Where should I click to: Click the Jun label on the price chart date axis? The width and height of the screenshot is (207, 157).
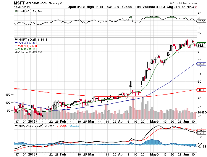click(x=186, y=121)
